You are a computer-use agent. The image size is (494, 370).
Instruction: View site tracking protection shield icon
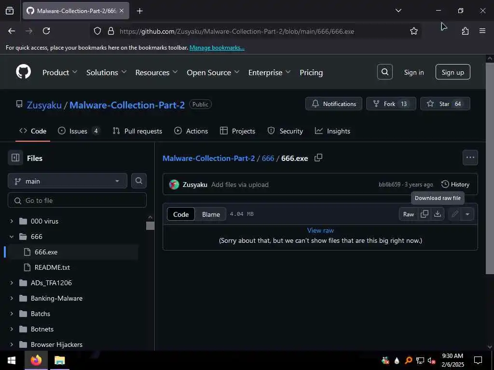[x=97, y=31]
